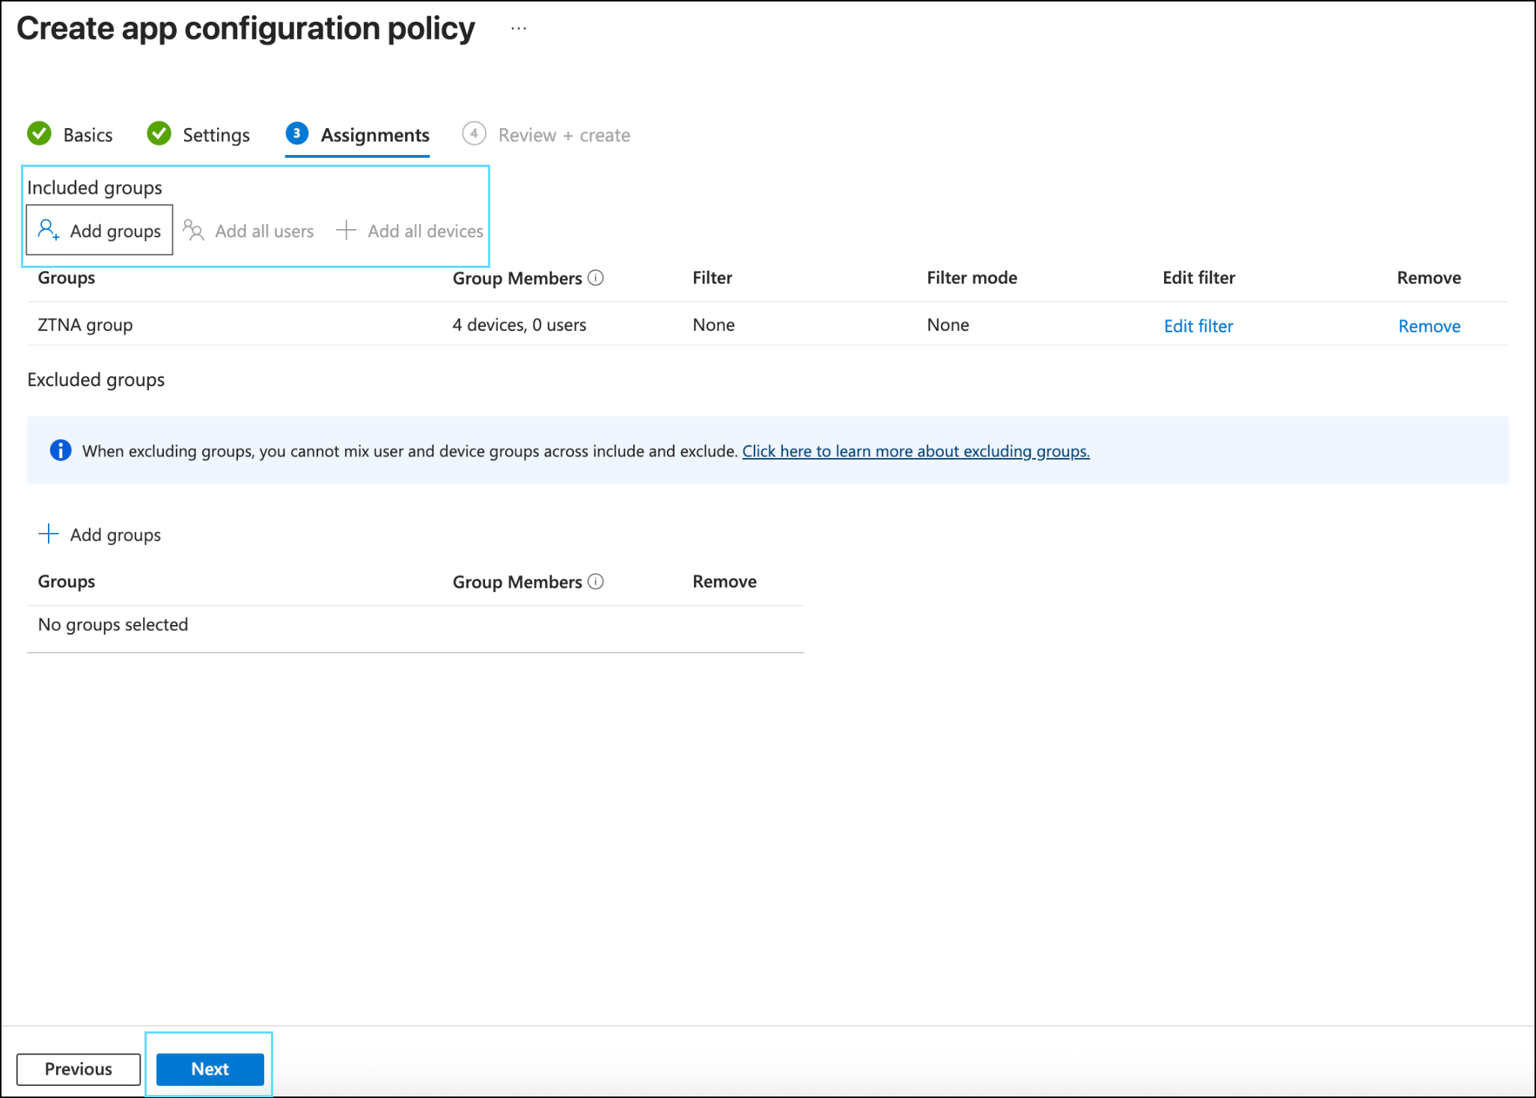This screenshot has width=1536, height=1098.
Task: Click the Add all users icon
Action: [x=193, y=230]
